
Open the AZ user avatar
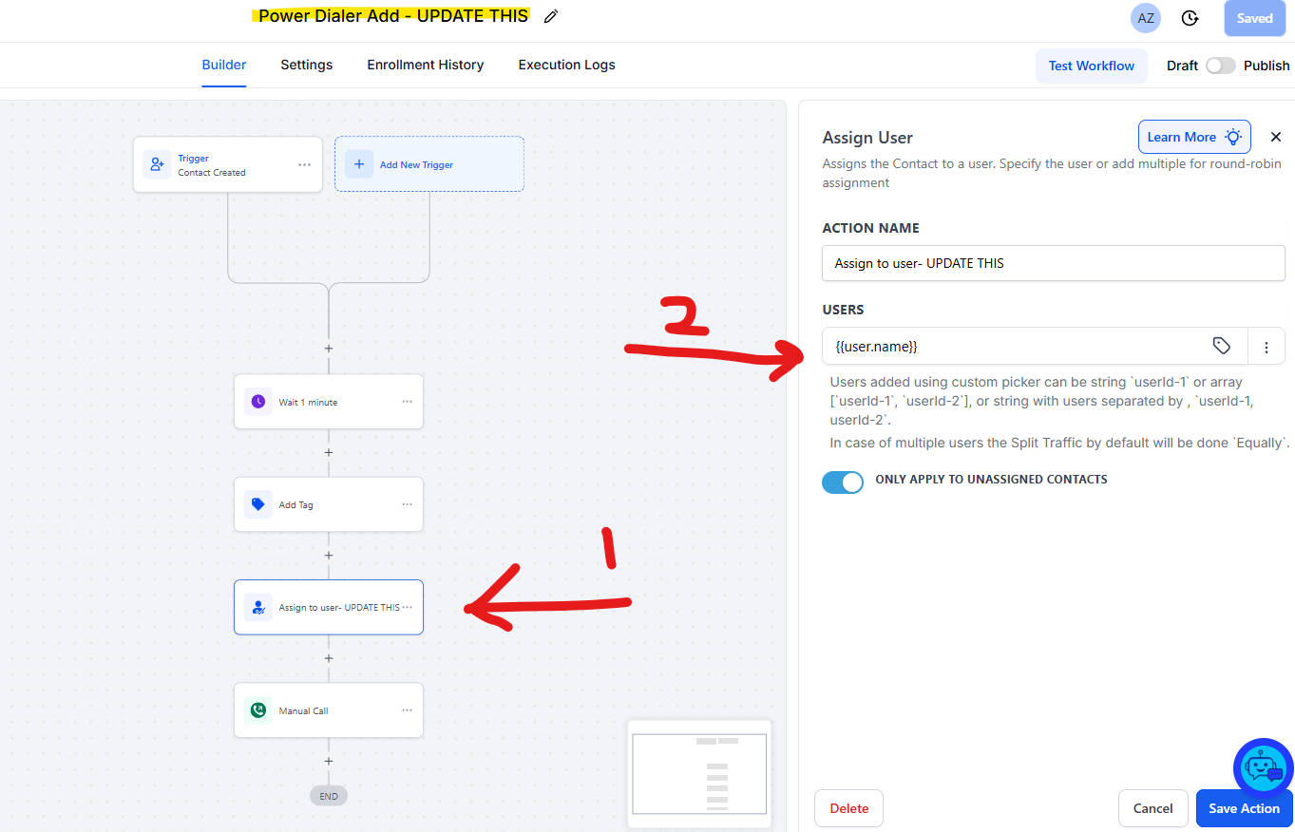coord(1146,18)
